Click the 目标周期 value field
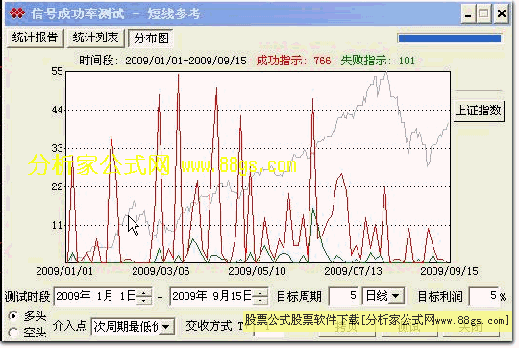The image size is (519, 348). (344, 296)
